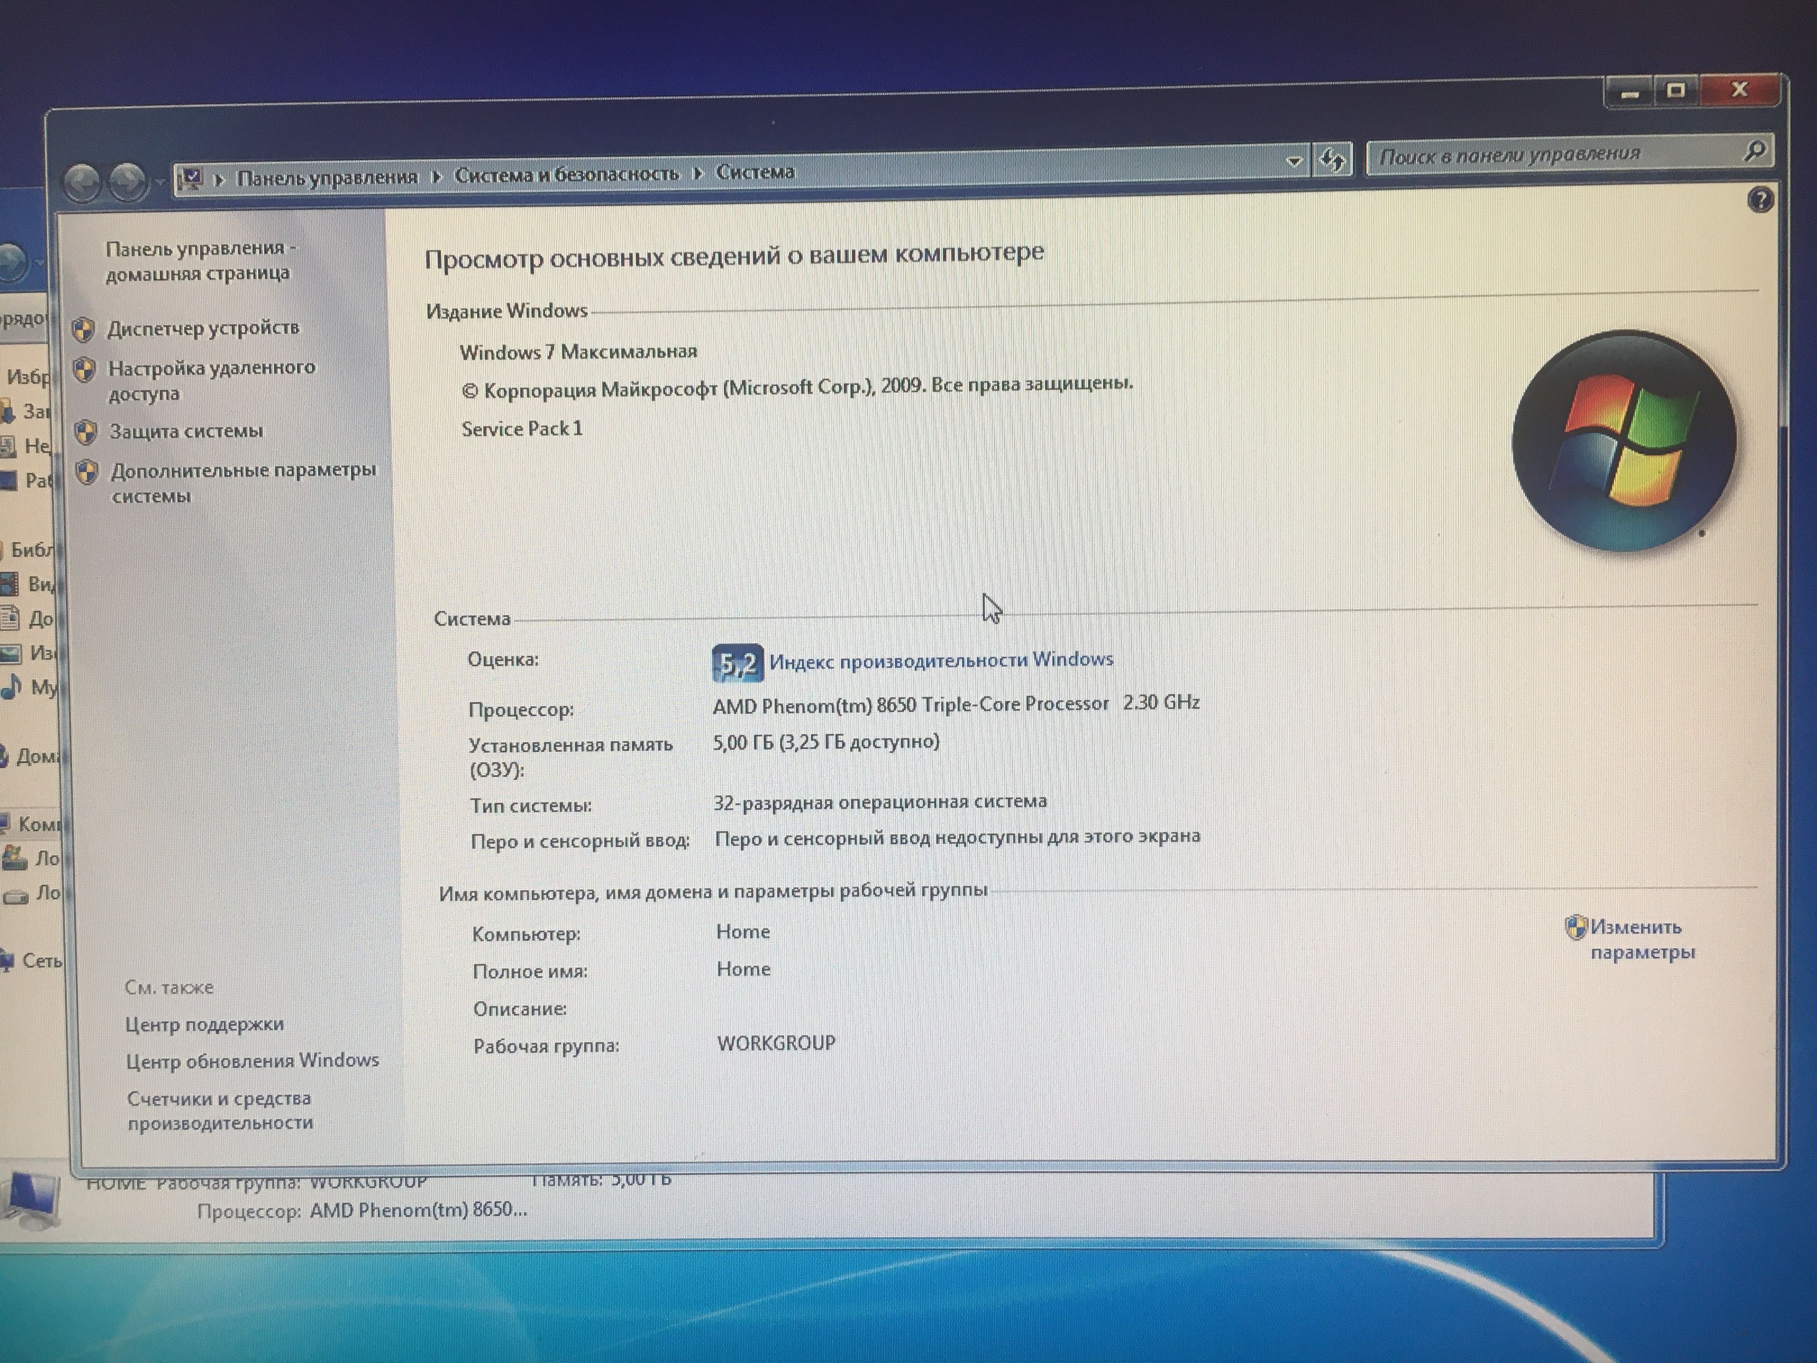This screenshot has height=1363, width=1817.
Task: Click the Windows logo image
Action: coord(1624,439)
